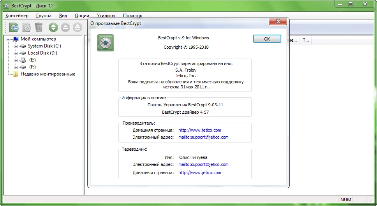Click the (F:) drive icon
This screenshot has height=206, width=377.
point(23,67)
